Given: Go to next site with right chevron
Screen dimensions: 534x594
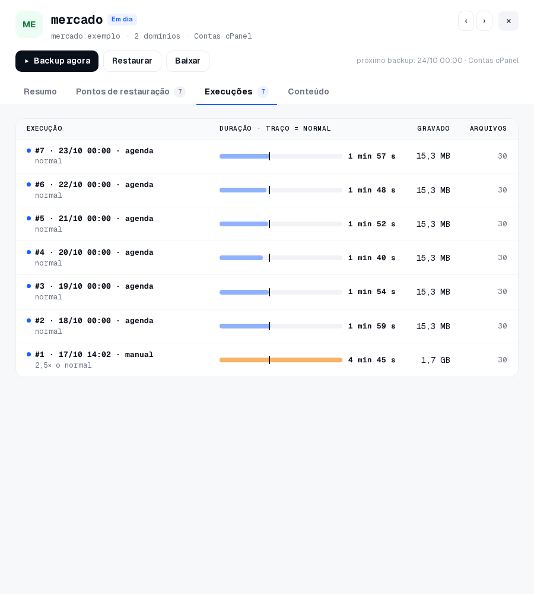Looking at the screenshot, I should point(484,21).
